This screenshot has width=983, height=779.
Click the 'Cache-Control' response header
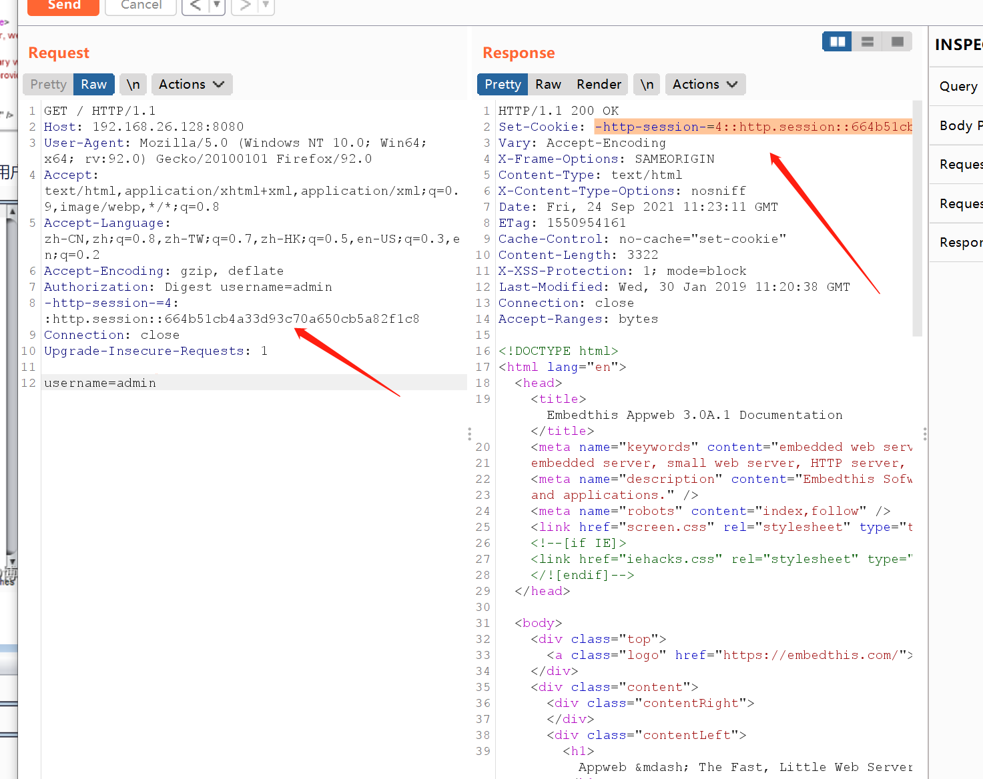point(643,239)
